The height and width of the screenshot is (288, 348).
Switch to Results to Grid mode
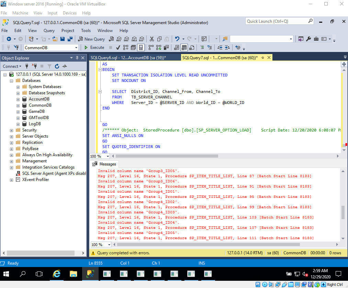184,47
